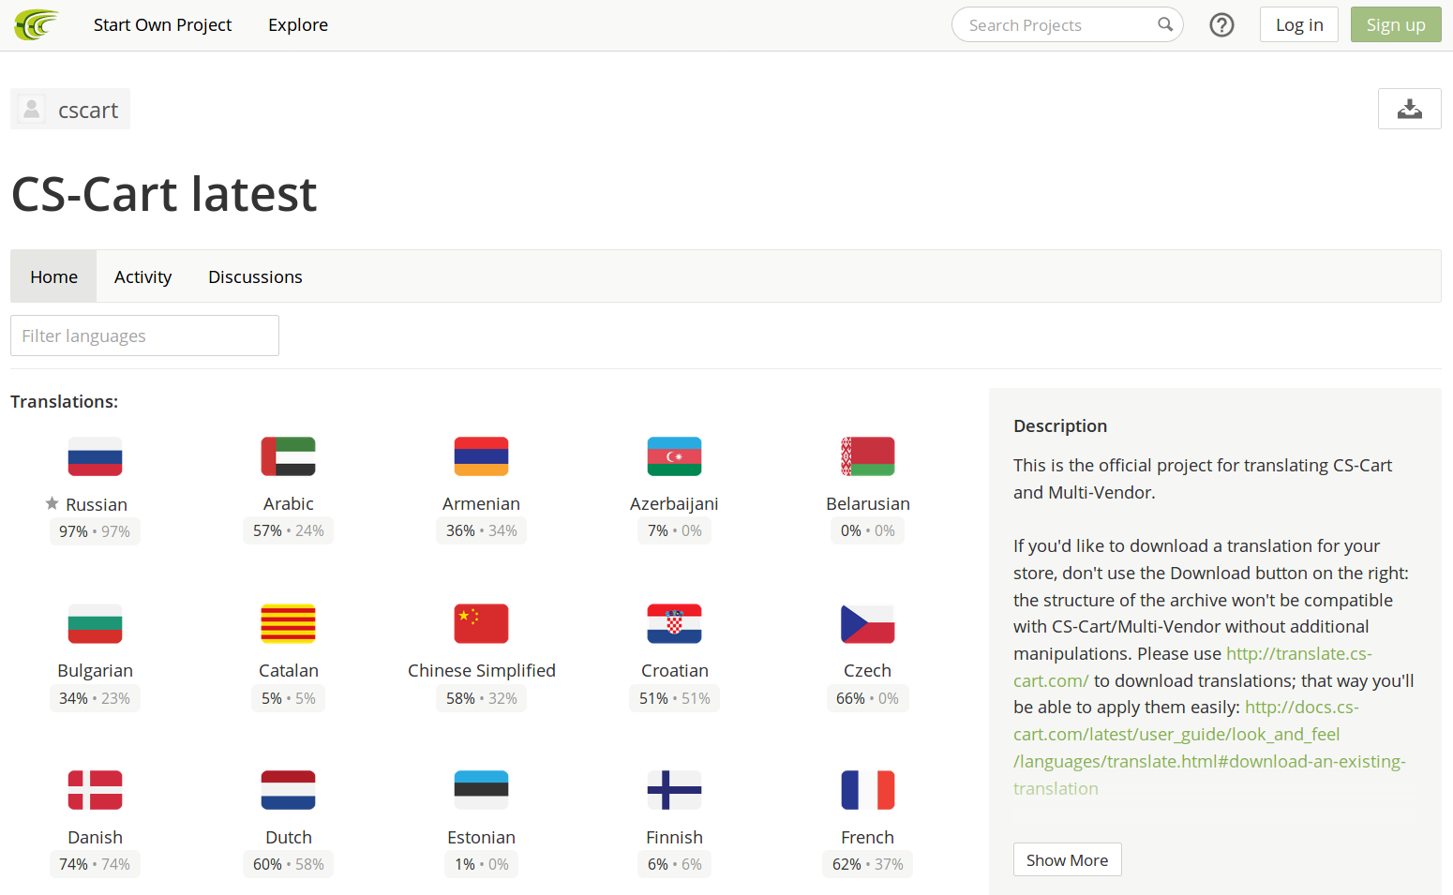The image size is (1453, 895).
Task: Select the Dutch flag icon
Action: coord(288,790)
